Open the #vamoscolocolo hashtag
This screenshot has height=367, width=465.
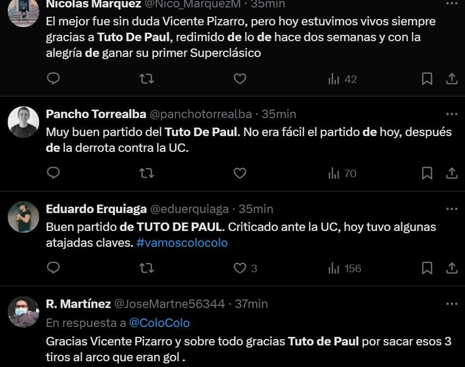182,243
